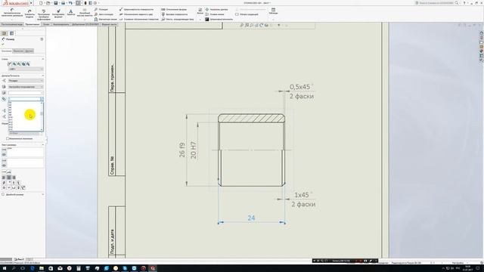The image size is (484, 272).
Task: Activate the Copy Format painter tool
Action: coord(58,14)
